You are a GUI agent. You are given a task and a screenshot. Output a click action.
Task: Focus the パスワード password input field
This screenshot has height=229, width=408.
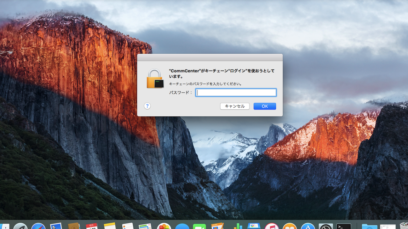[236, 92]
